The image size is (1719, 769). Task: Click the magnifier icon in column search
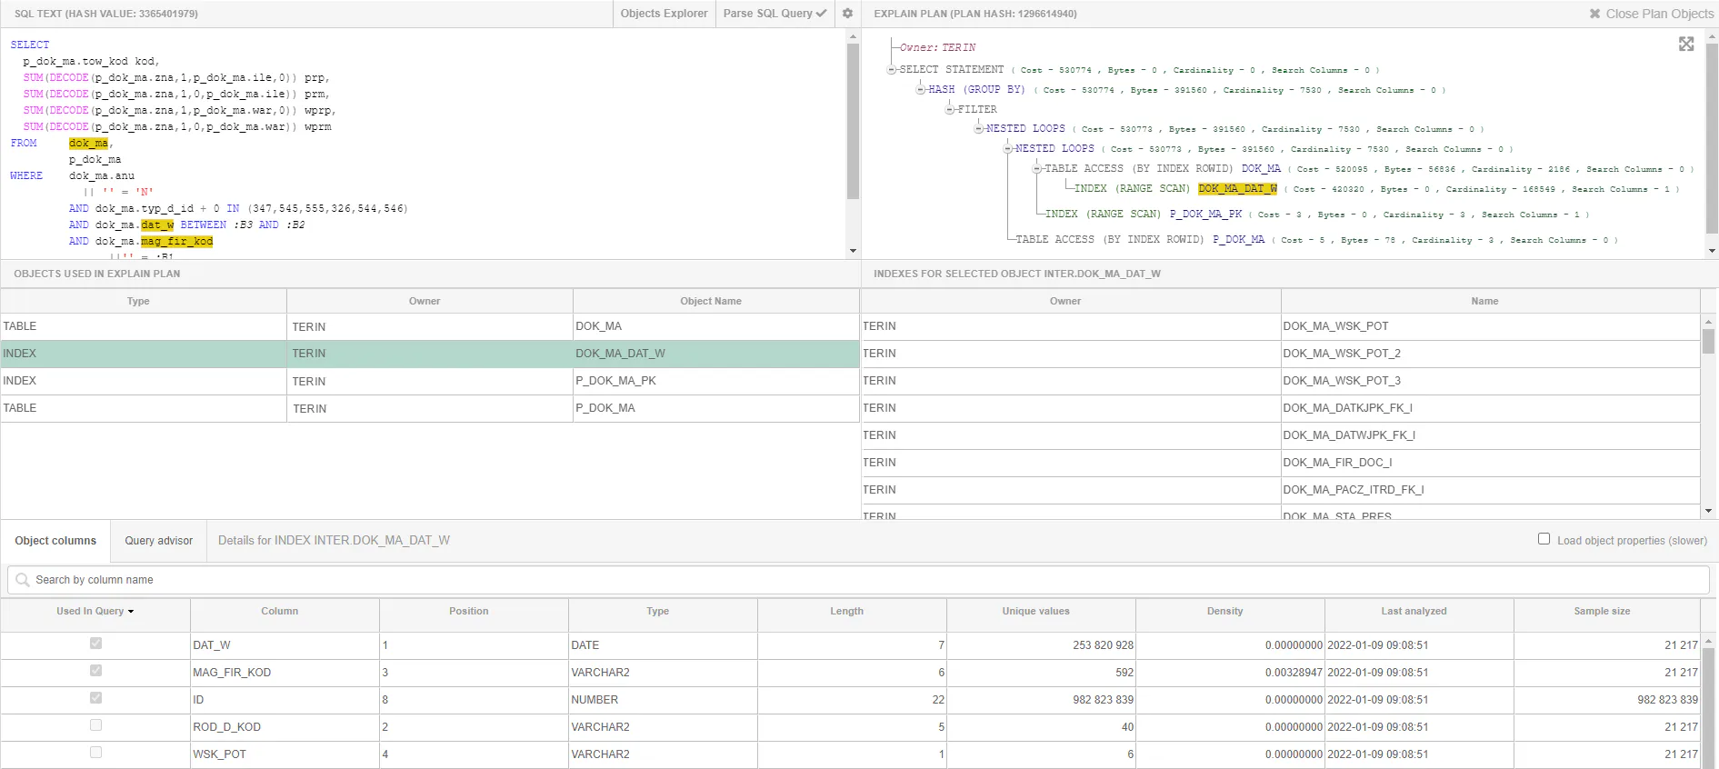(23, 580)
